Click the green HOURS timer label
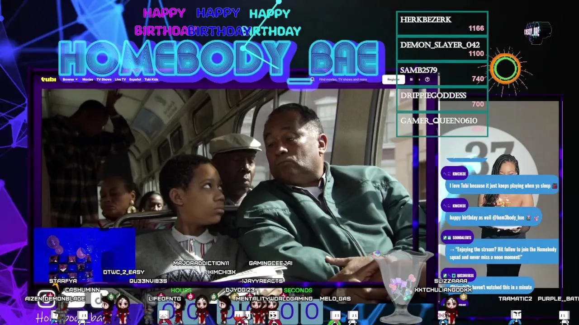579x325 pixels. click(181, 290)
